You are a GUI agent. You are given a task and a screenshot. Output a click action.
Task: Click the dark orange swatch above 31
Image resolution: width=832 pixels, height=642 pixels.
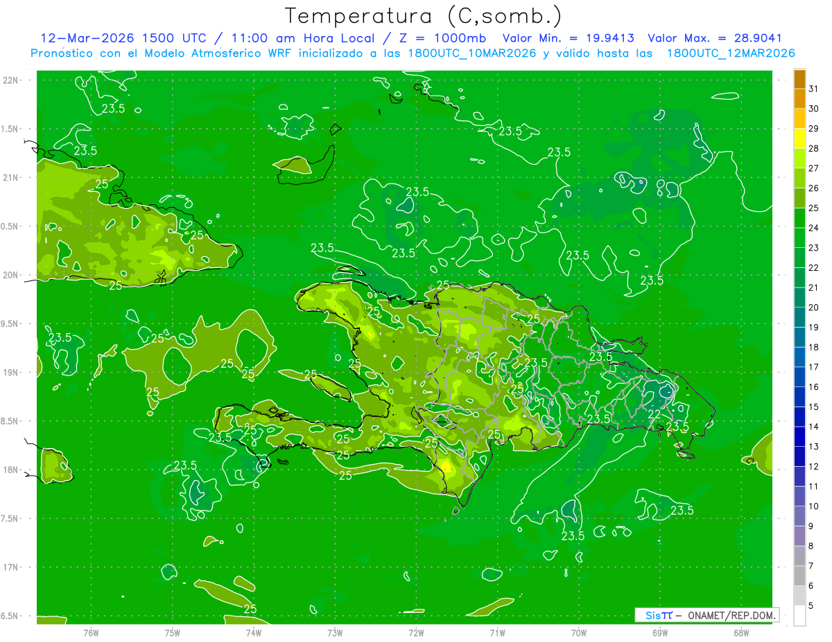(x=799, y=79)
